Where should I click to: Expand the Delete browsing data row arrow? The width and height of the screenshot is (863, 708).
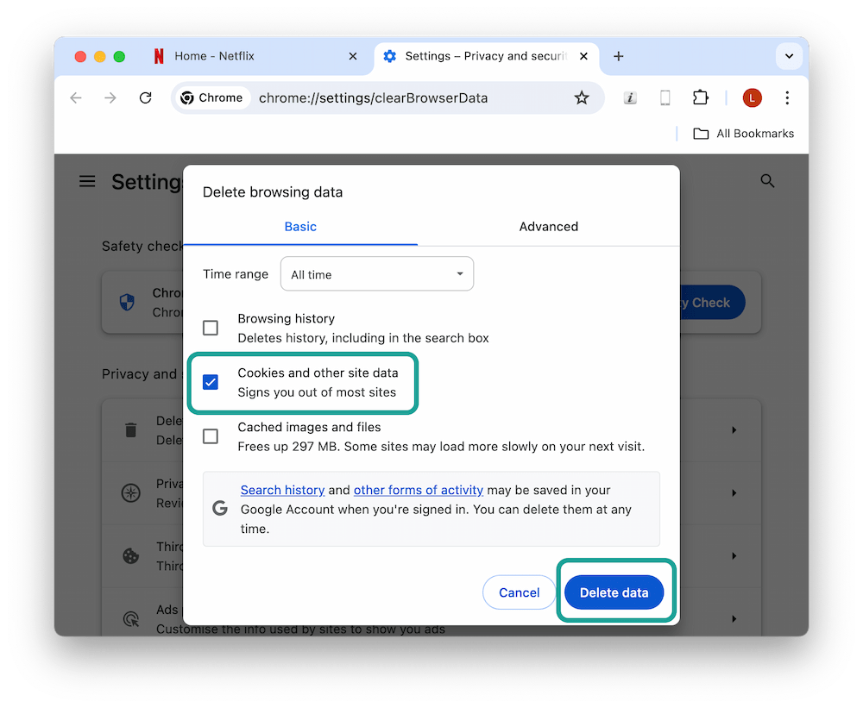coord(734,429)
